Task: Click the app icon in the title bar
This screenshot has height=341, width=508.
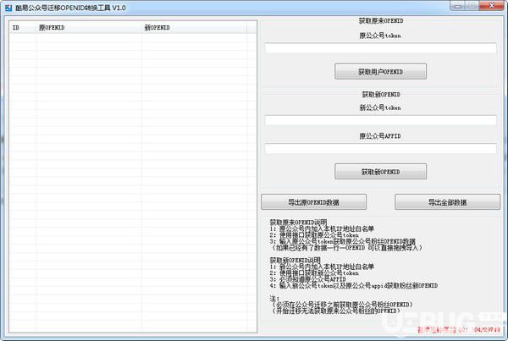Action: click(8, 8)
